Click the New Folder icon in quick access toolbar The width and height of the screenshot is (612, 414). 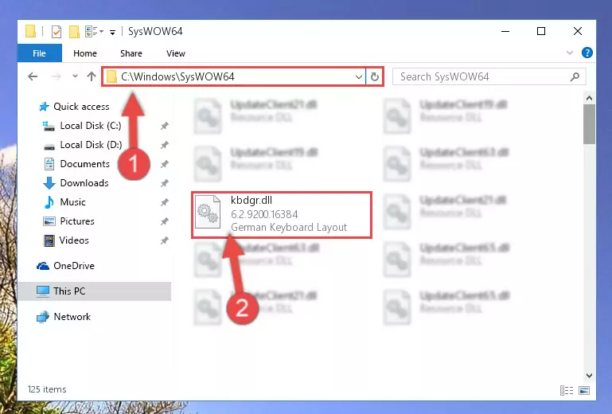pyautogui.click(x=74, y=31)
